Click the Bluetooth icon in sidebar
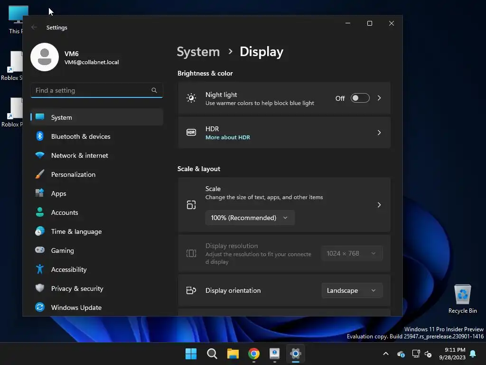Image resolution: width=486 pixels, height=365 pixels. click(x=40, y=136)
